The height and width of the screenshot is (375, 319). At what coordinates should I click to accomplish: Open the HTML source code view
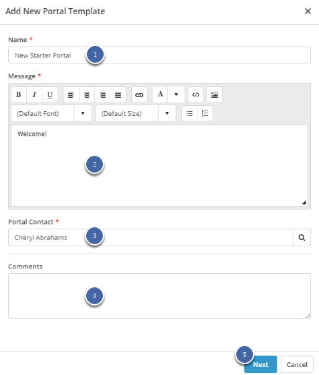(x=196, y=94)
